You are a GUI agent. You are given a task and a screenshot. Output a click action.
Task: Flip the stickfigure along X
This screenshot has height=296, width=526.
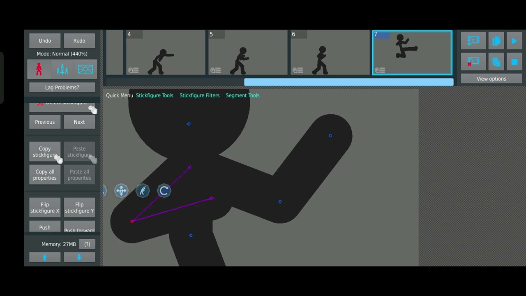click(45, 208)
